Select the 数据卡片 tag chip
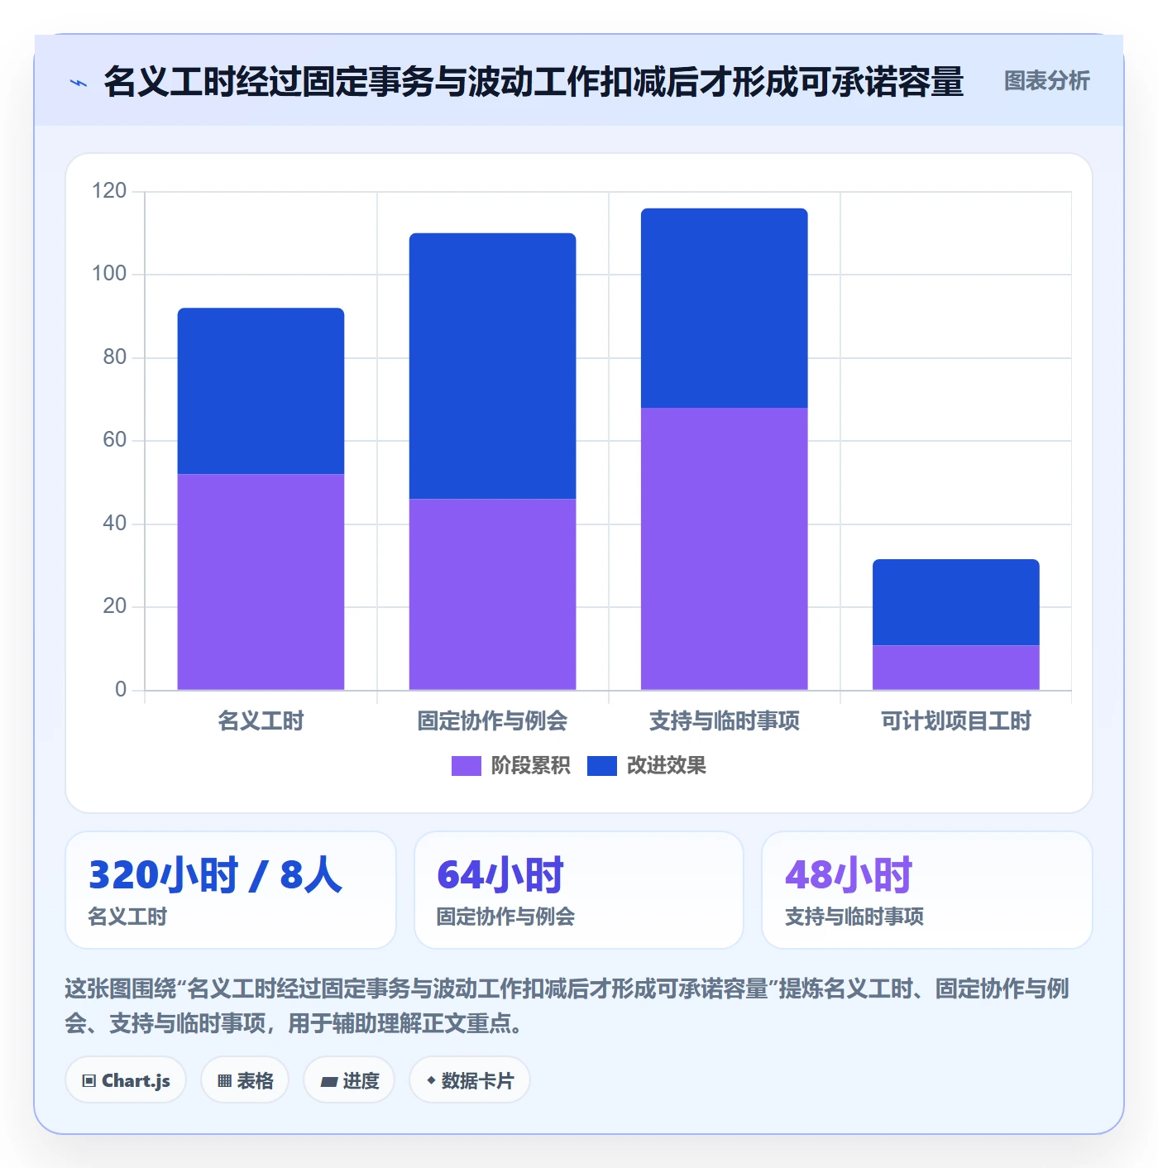Viewport: 1158px width, 1168px height. (470, 1080)
